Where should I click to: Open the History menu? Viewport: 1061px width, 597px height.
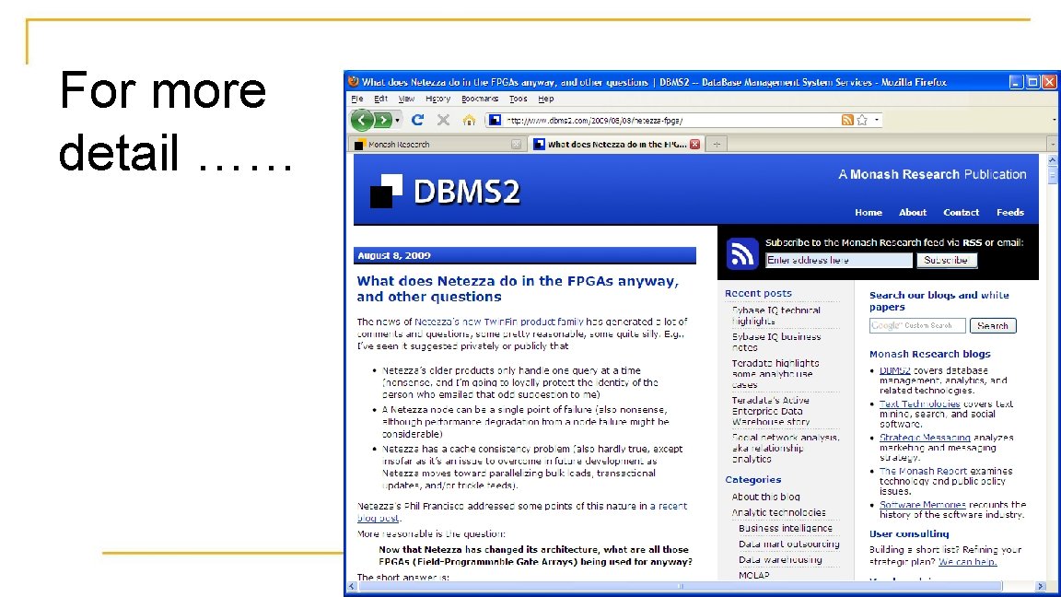pos(437,99)
